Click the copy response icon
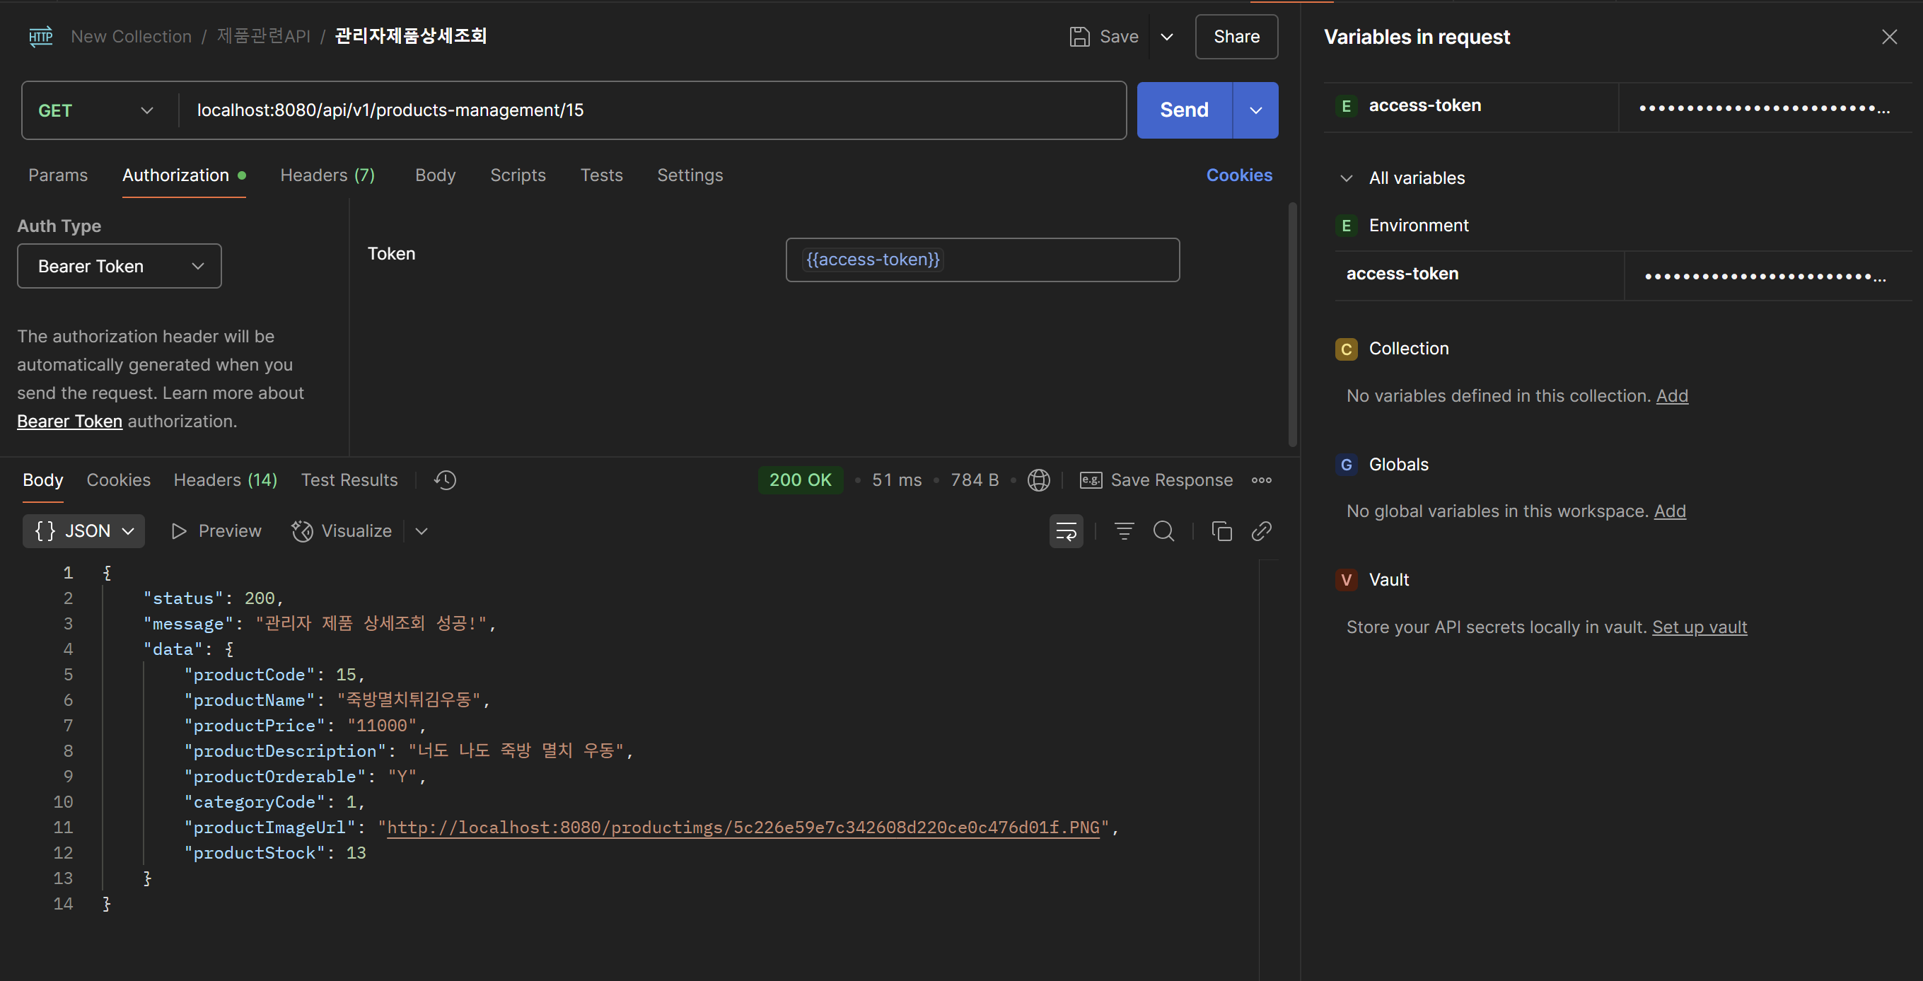This screenshot has width=1923, height=981. coord(1221,530)
